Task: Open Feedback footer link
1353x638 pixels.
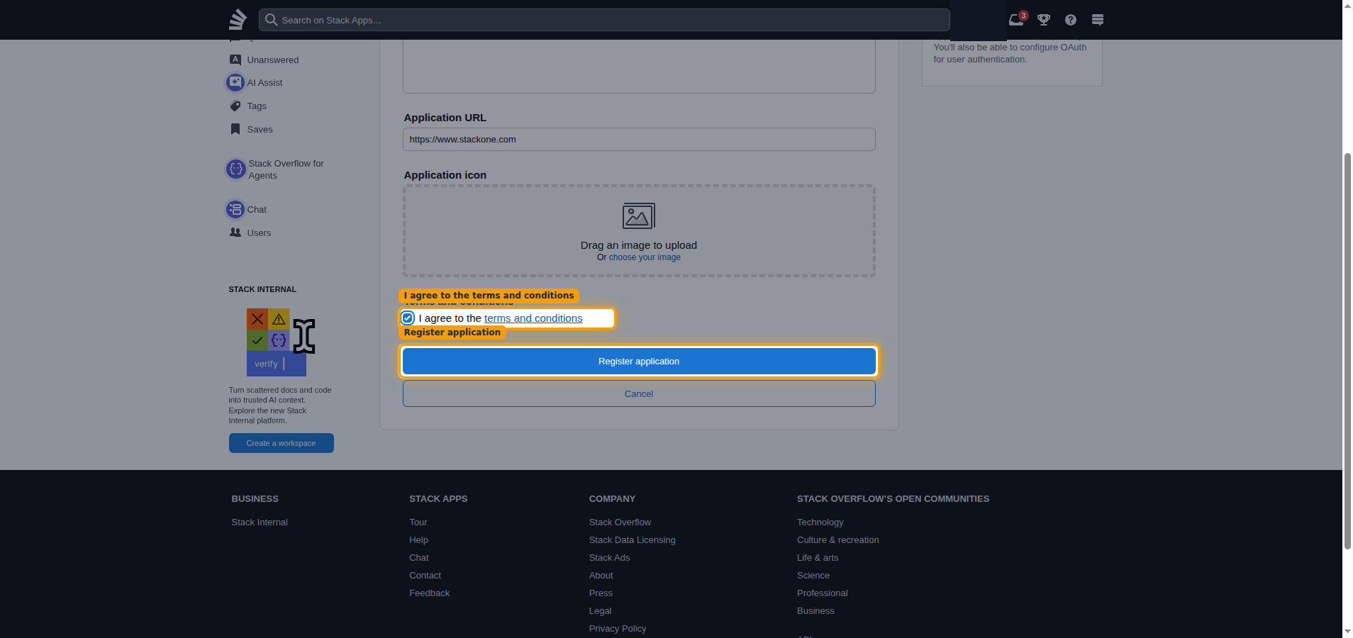Action: (x=429, y=593)
